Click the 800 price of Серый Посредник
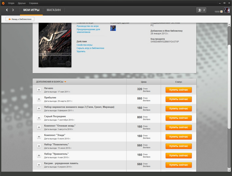The height and width of the screenshot is (176, 232). point(140,117)
